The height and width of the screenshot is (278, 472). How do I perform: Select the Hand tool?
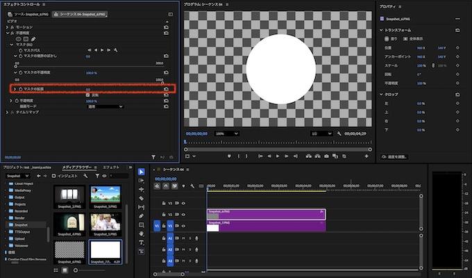[x=142, y=234]
